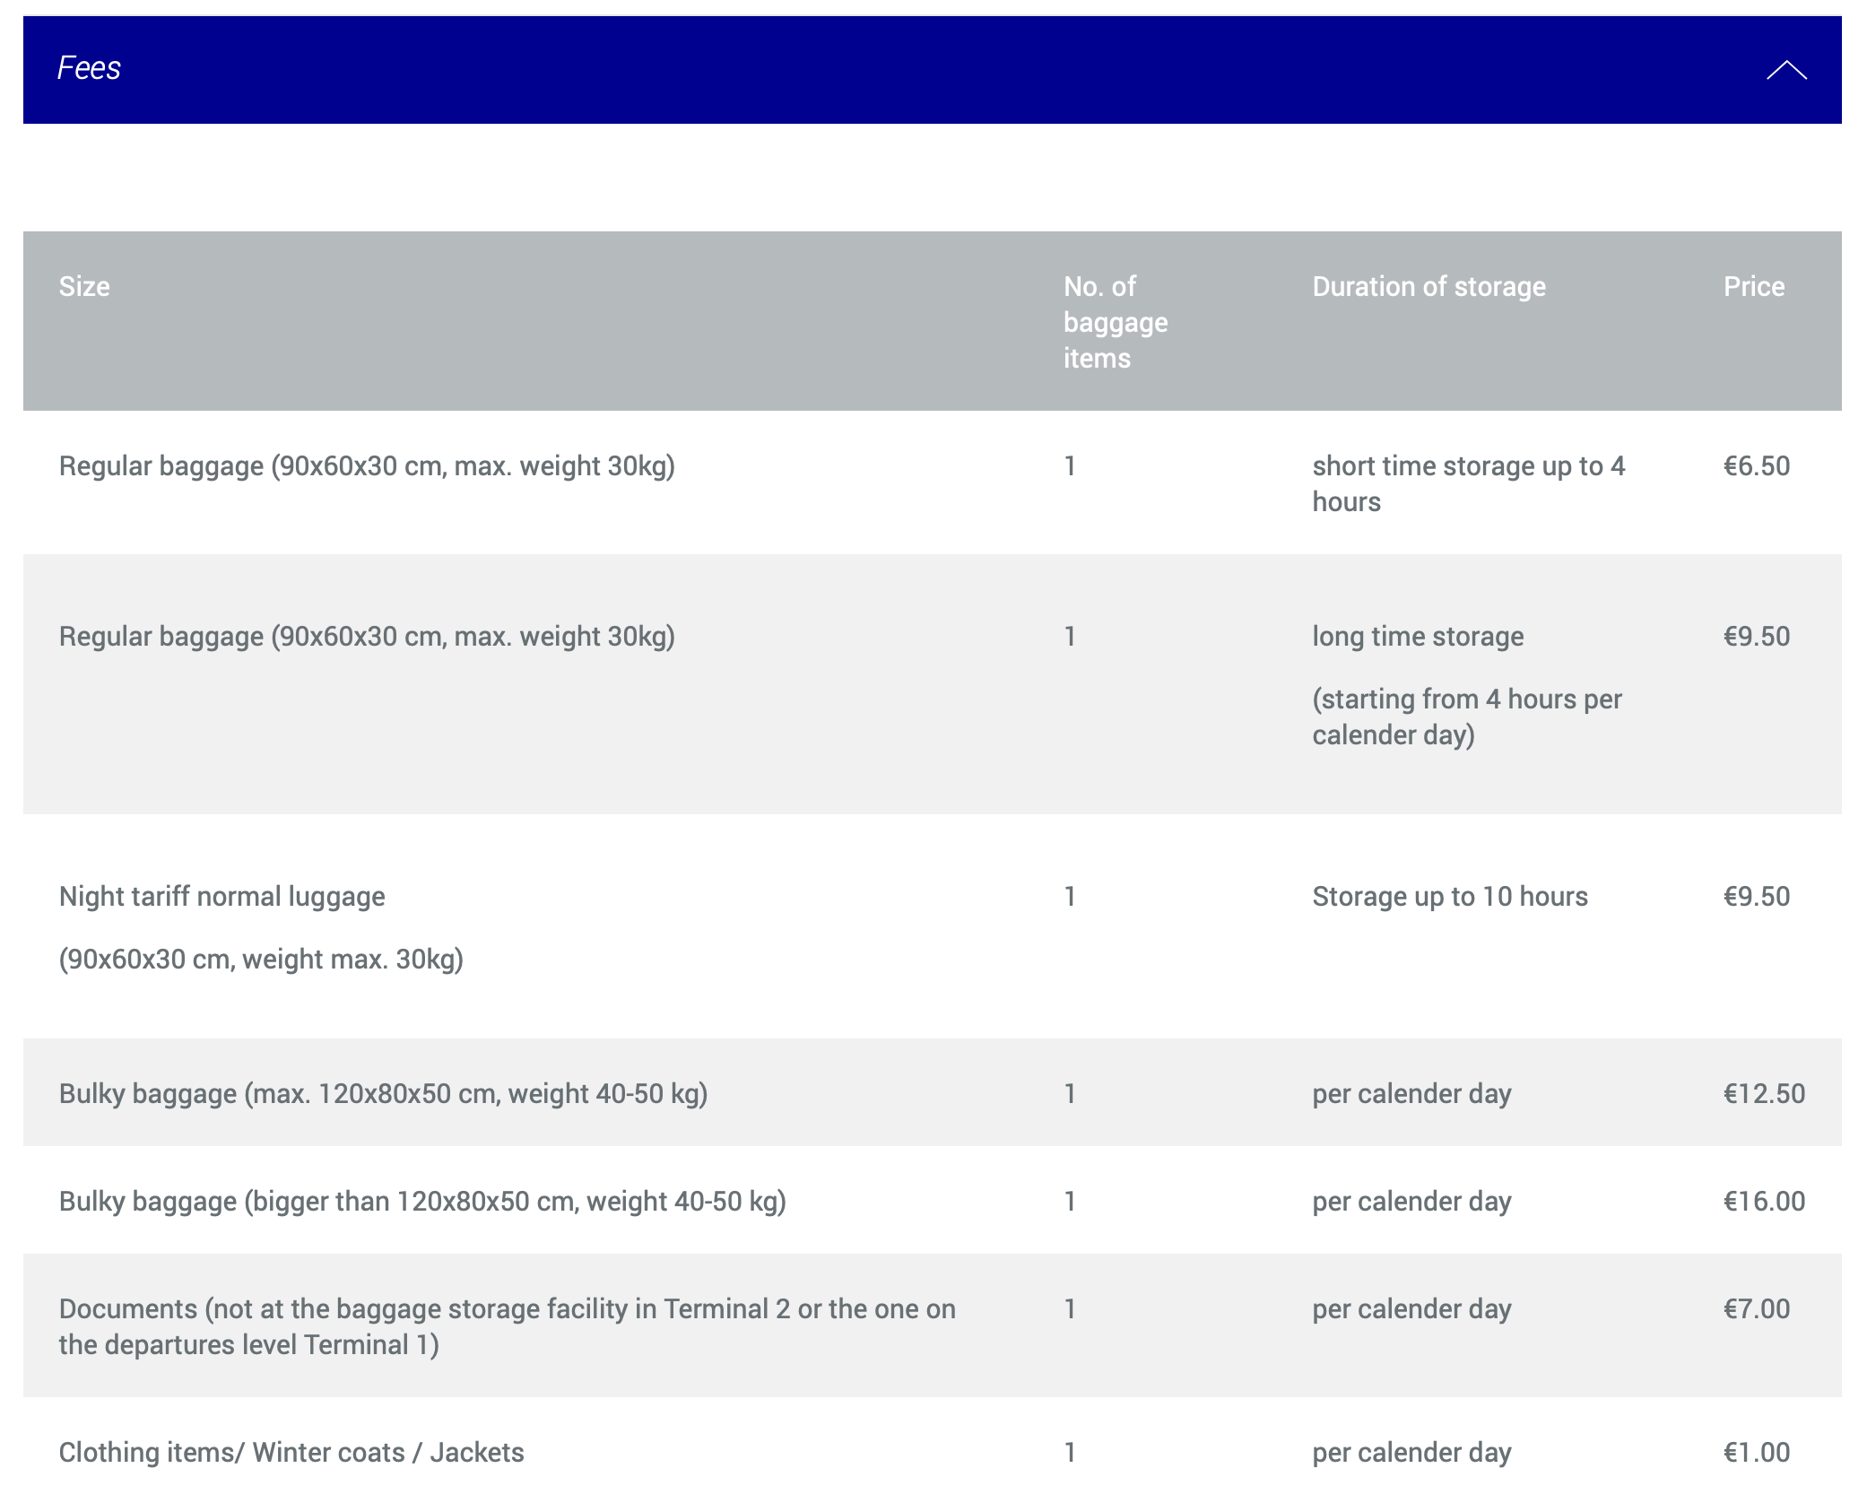Select the €1.00 price cell
The width and height of the screenshot is (1867, 1503).
tap(1756, 1452)
